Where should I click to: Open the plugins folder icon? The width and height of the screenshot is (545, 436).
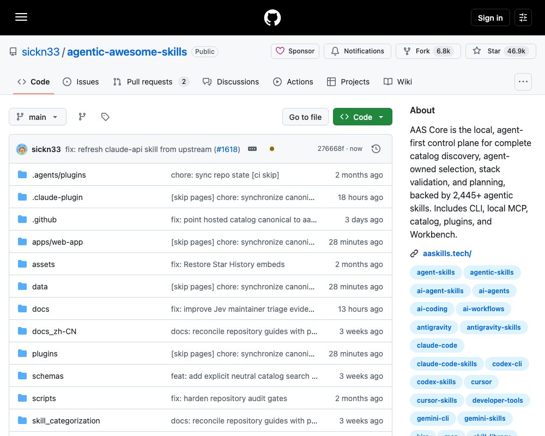pyautogui.click(x=22, y=353)
